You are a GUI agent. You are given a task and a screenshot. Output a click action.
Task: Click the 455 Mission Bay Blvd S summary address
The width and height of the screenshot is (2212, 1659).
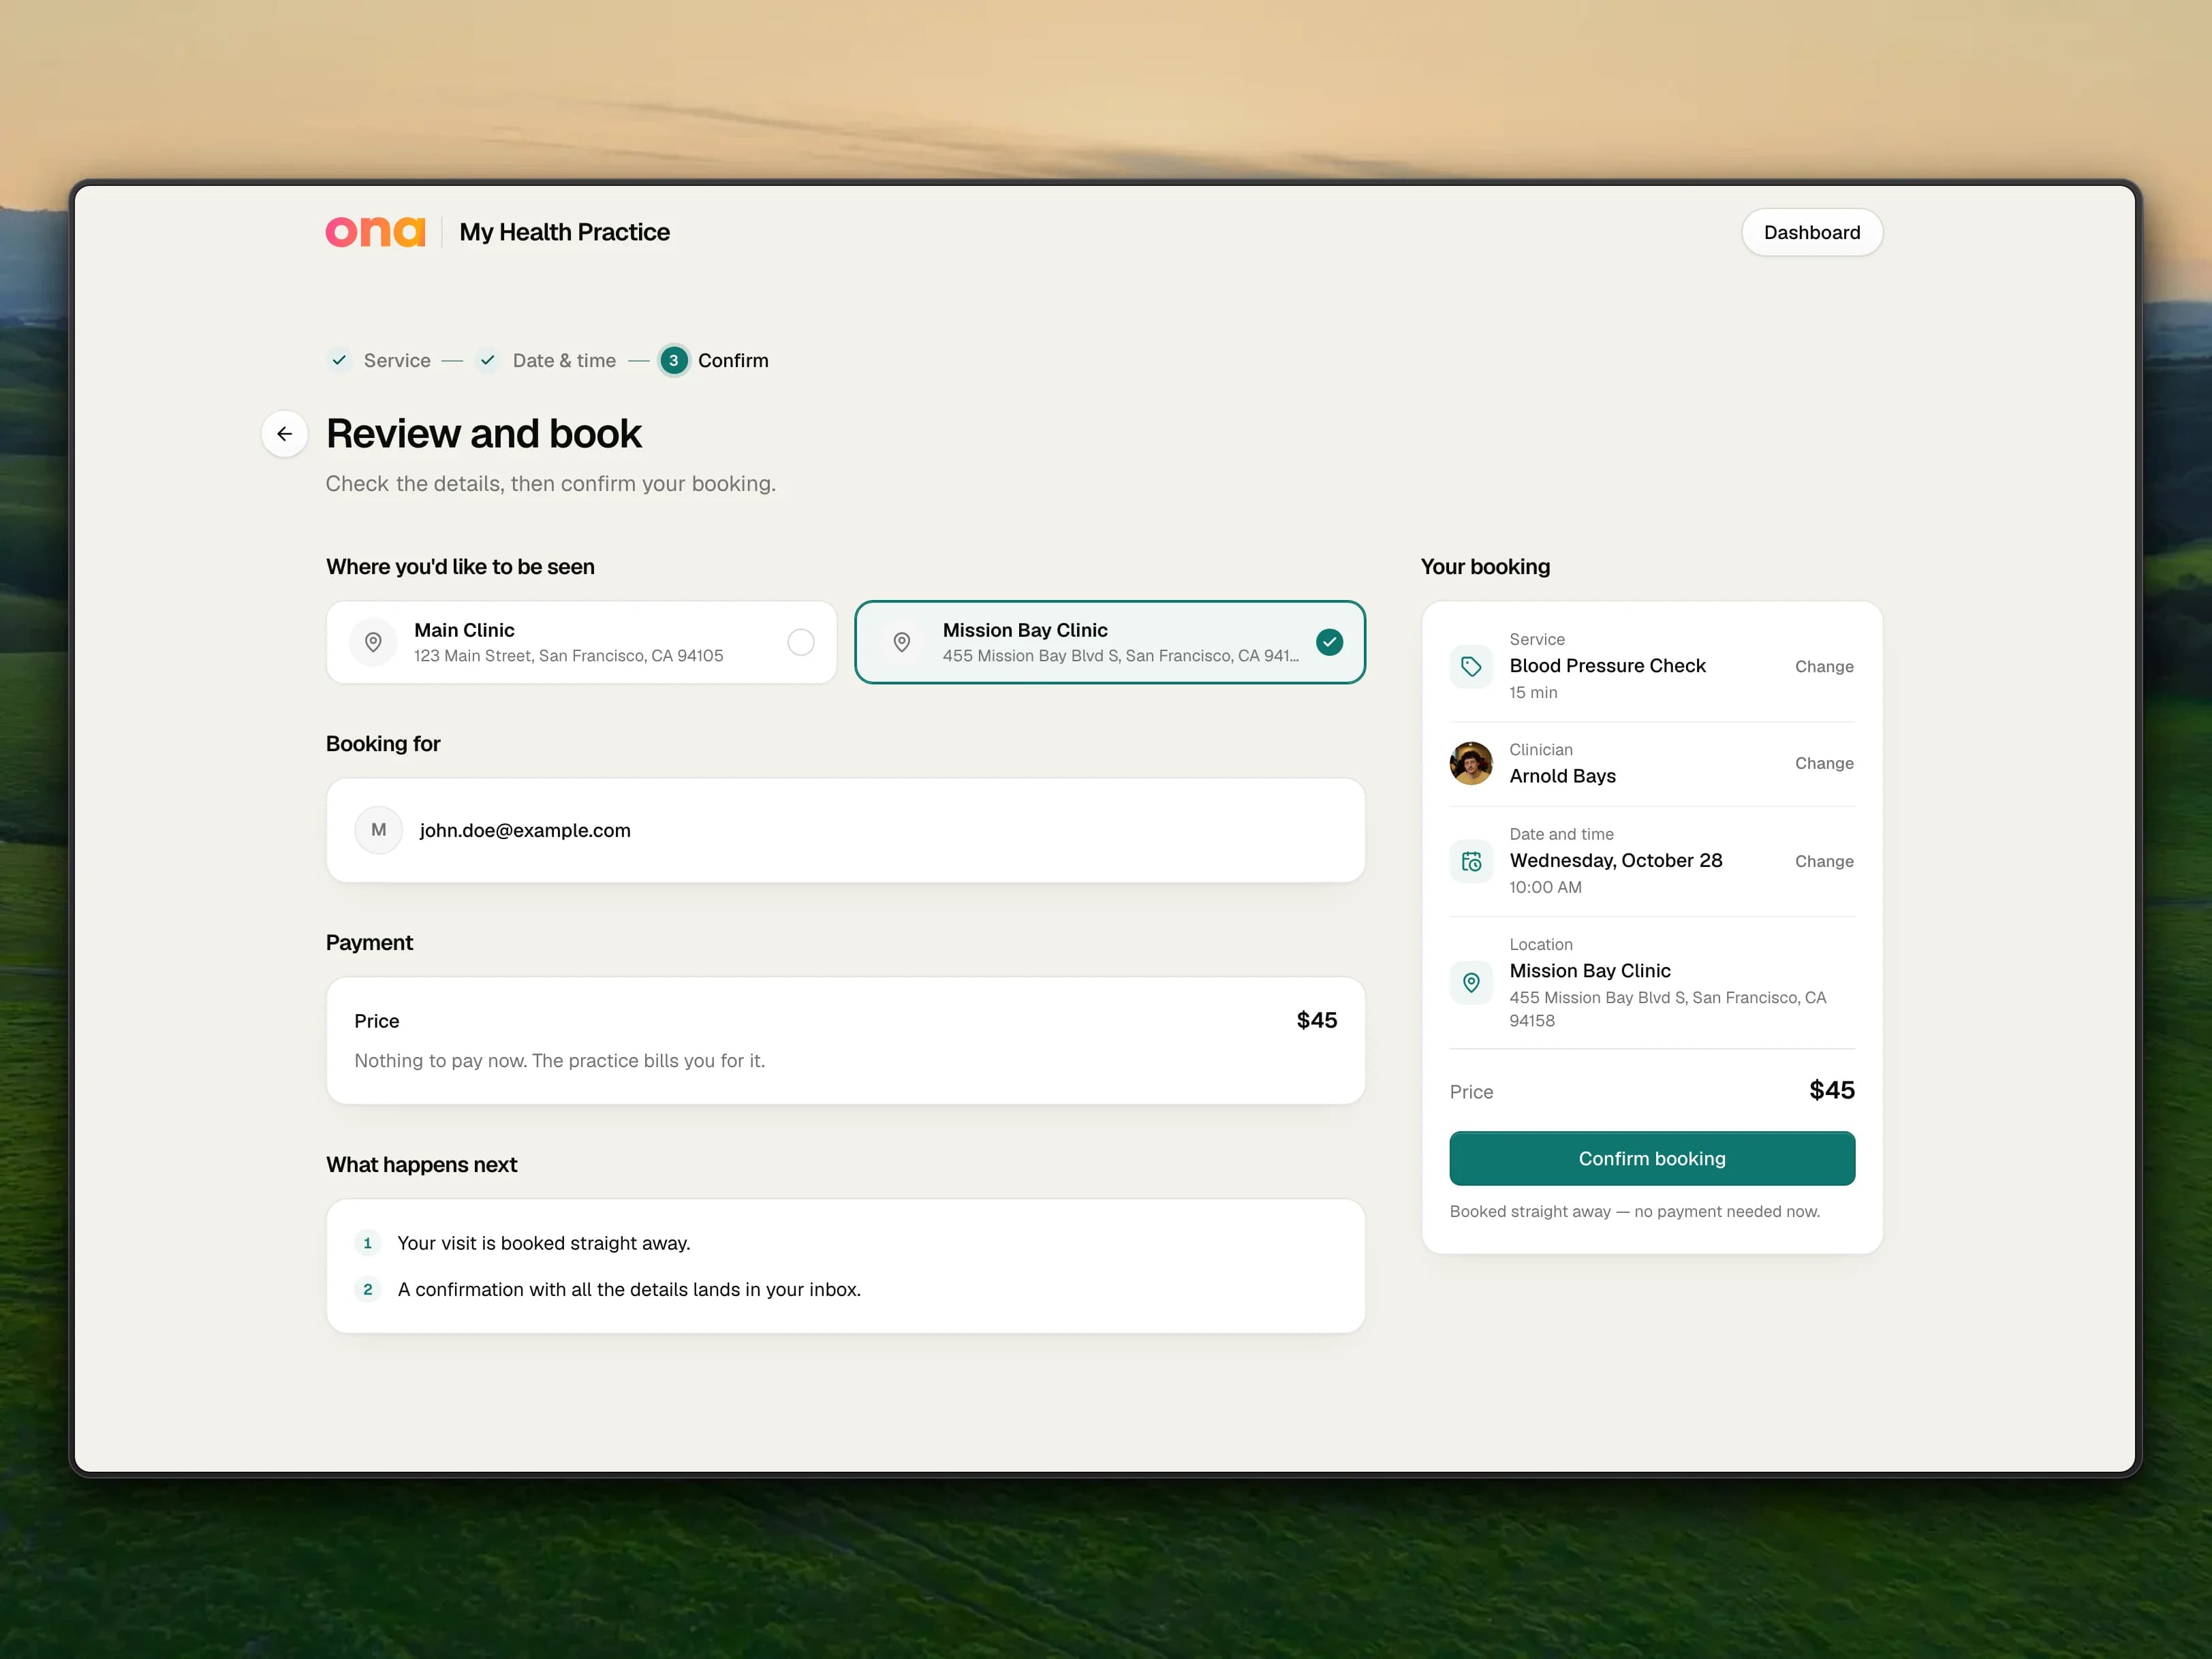1668,1009
